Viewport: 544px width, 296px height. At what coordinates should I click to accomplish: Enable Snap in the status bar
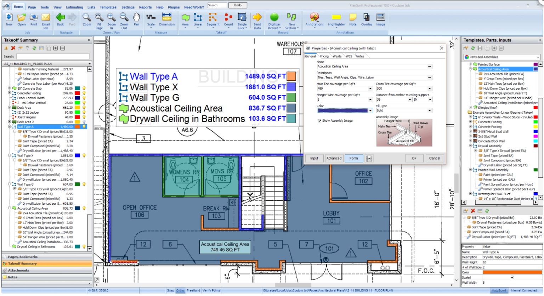tap(171, 290)
